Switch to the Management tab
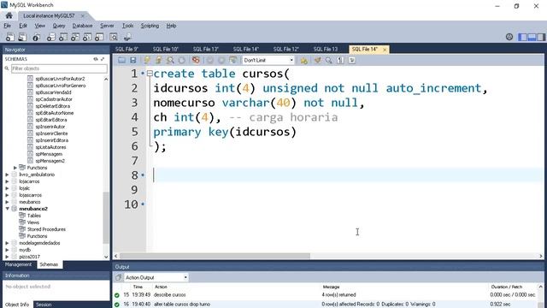547x308 pixels. [x=18, y=264]
